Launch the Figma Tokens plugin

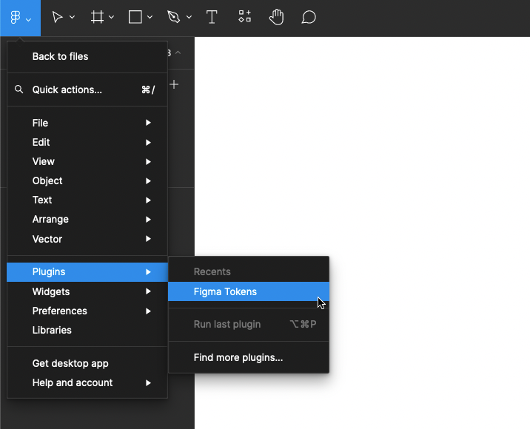coord(249,291)
